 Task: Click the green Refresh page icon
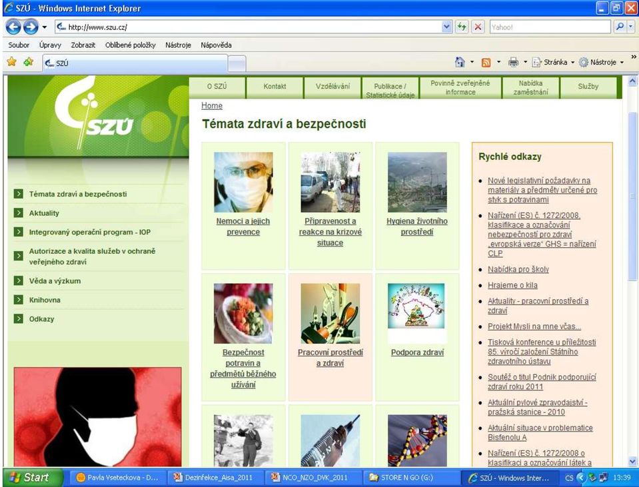click(x=462, y=27)
